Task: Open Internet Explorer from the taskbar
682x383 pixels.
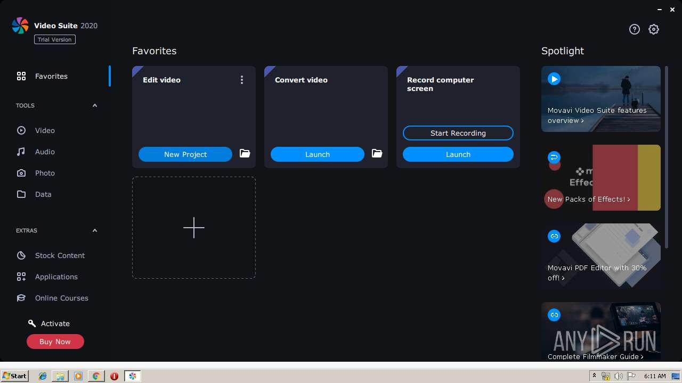Action: pos(43,376)
